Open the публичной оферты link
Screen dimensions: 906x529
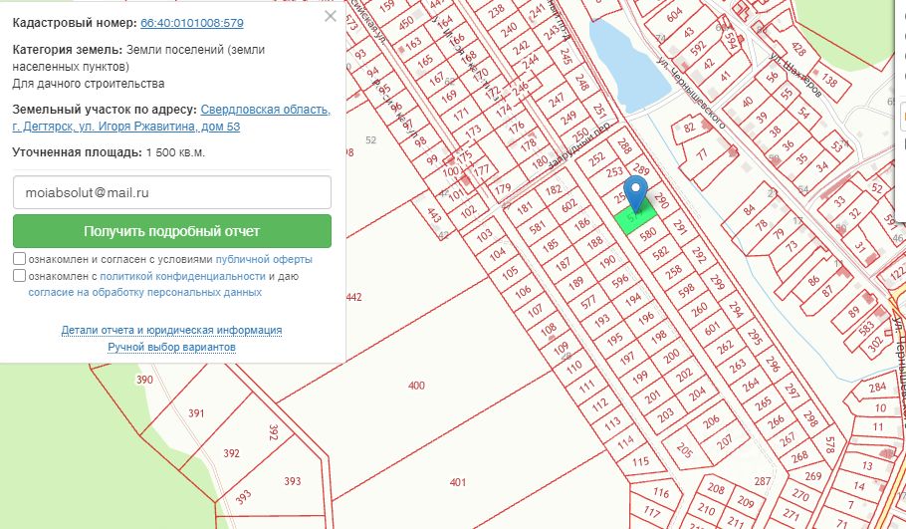coord(264,260)
